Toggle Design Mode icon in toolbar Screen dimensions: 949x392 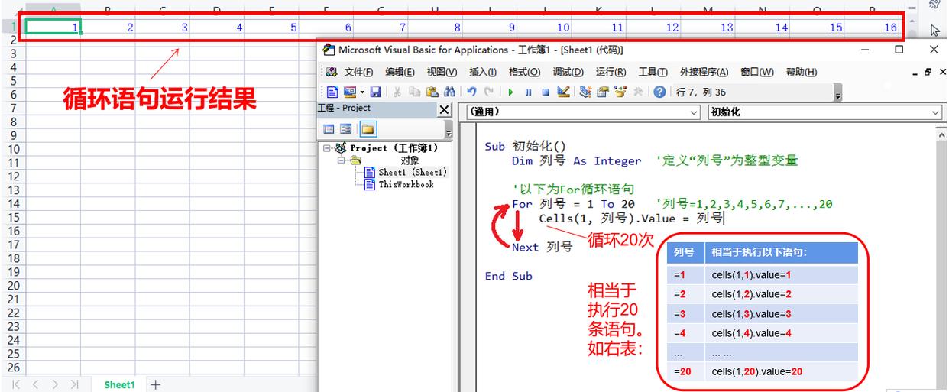point(564,92)
